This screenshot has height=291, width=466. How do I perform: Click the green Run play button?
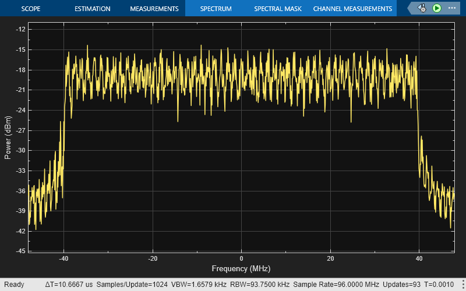coord(436,8)
